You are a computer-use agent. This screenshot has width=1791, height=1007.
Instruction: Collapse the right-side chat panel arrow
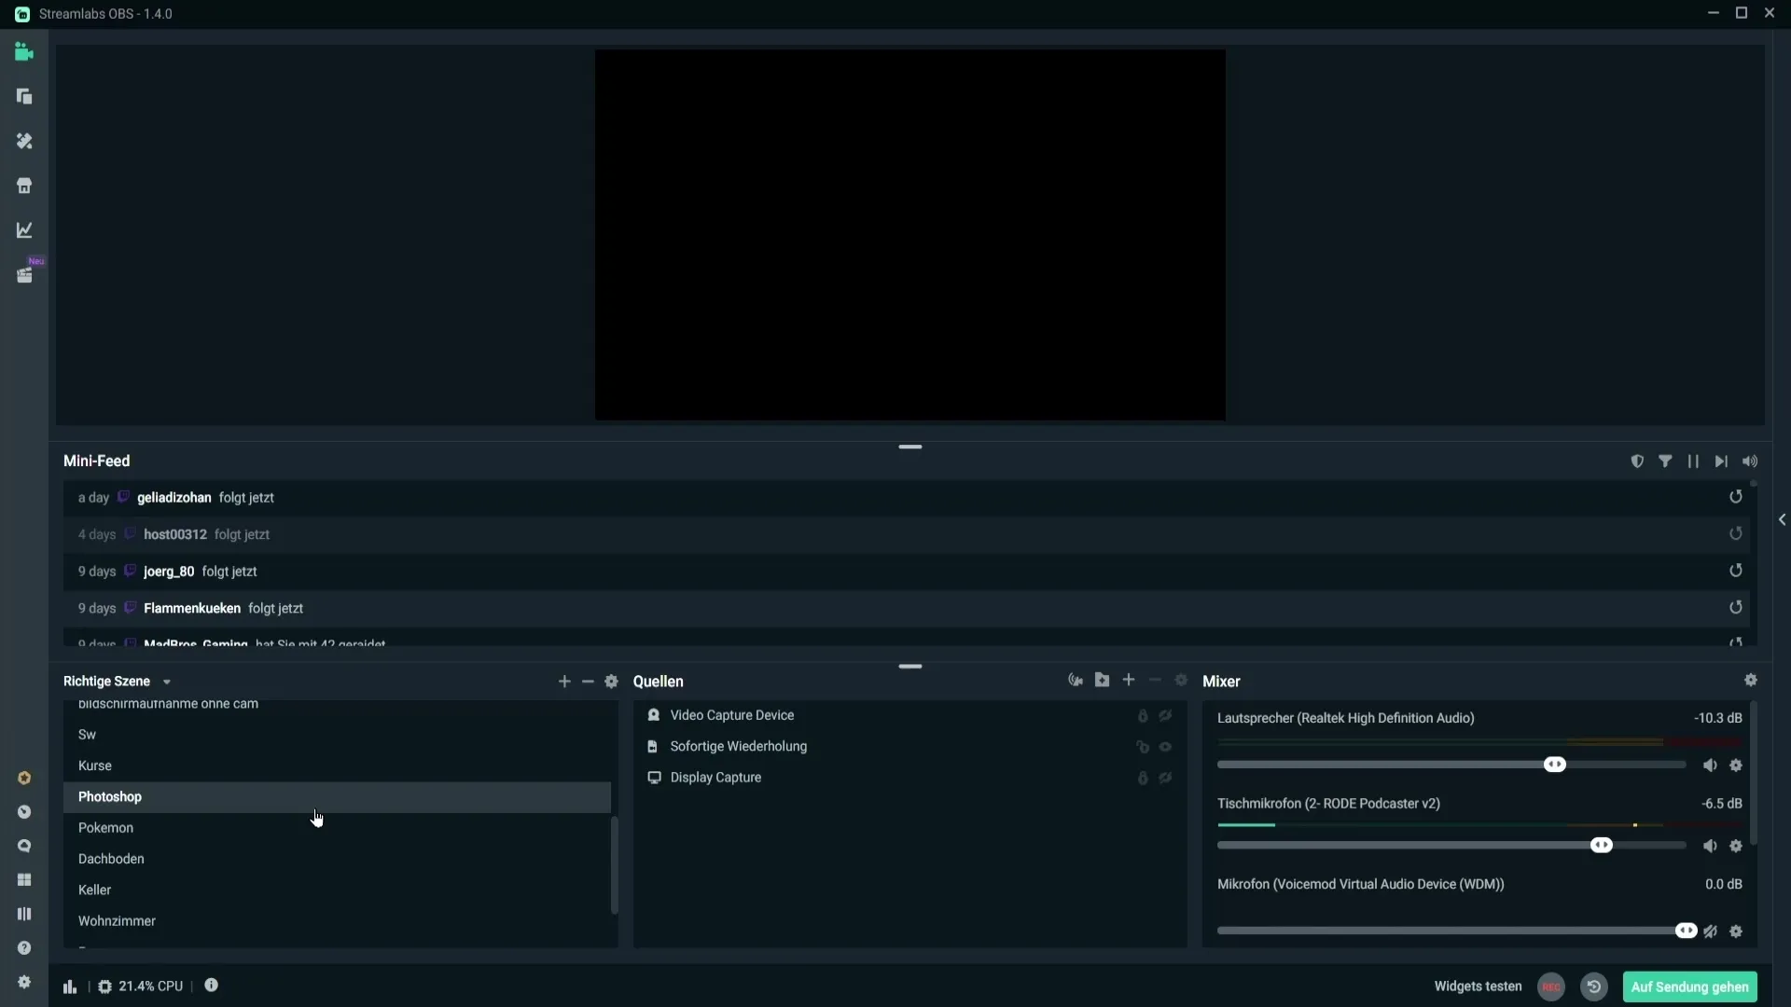click(1782, 519)
